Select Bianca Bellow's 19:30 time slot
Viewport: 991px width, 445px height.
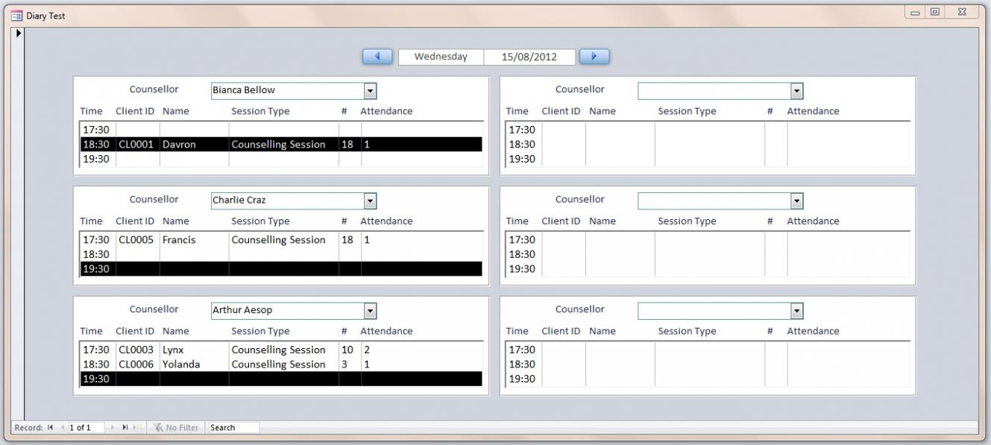(x=281, y=159)
